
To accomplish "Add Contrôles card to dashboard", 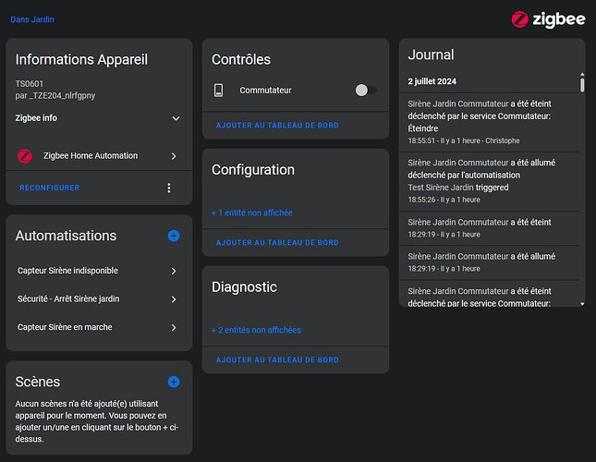I will pos(276,126).
